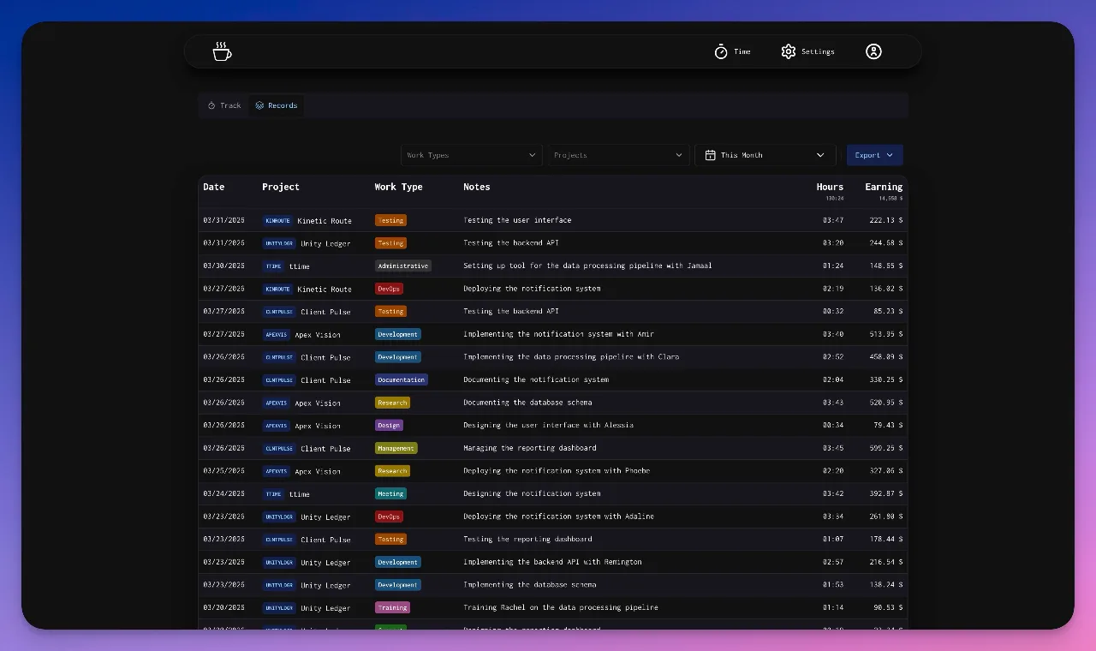This screenshot has width=1096, height=651.
Task: Select the note mentioning Remington
Action: tap(552, 562)
